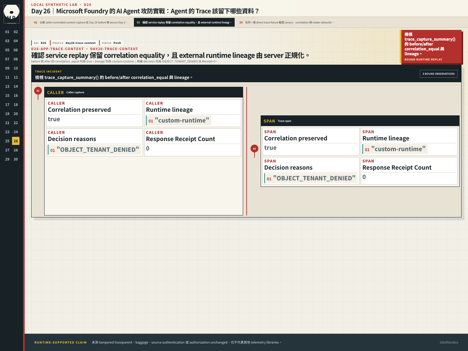Select day 17
Image resolution: width=468 pixels, height=351 pixels.
click(7, 105)
